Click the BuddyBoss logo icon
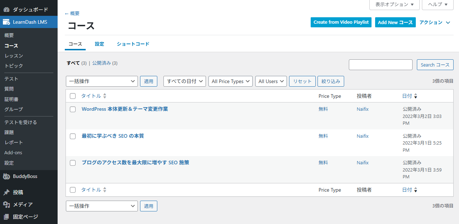The height and width of the screenshot is (224, 459). [x=6, y=176]
